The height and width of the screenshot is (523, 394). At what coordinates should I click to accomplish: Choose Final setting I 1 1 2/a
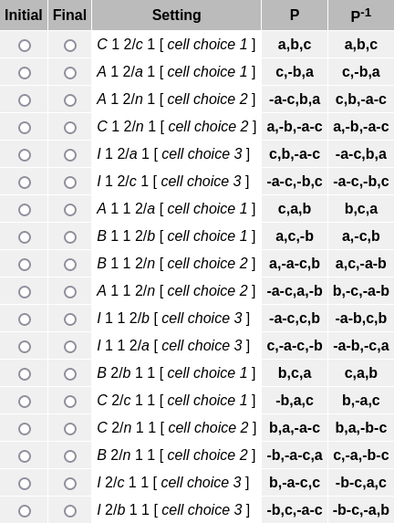[x=70, y=346]
